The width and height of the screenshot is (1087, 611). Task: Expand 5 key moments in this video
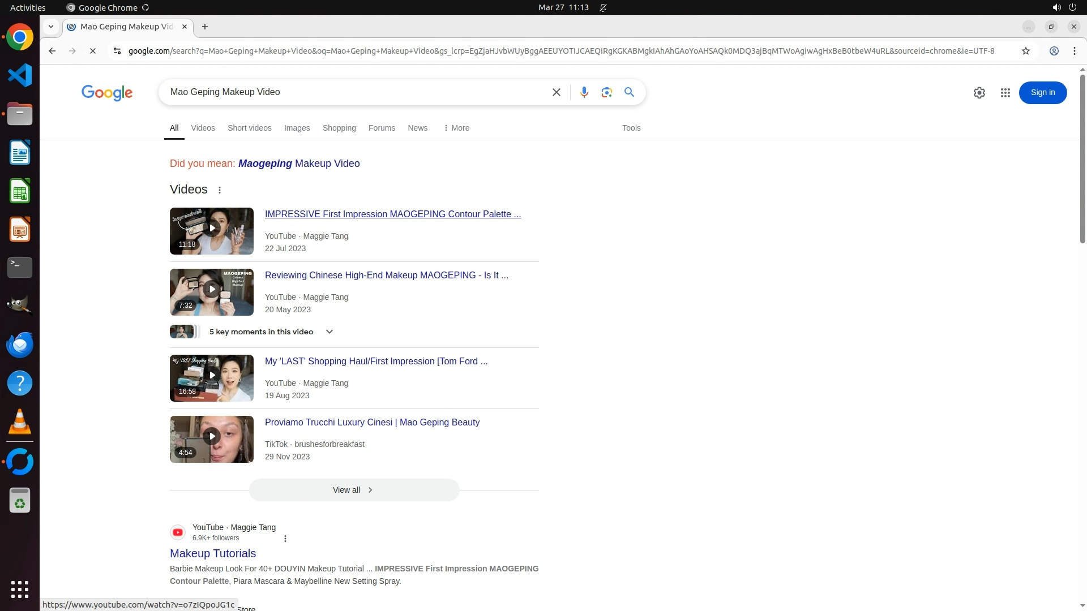click(x=329, y=332)
